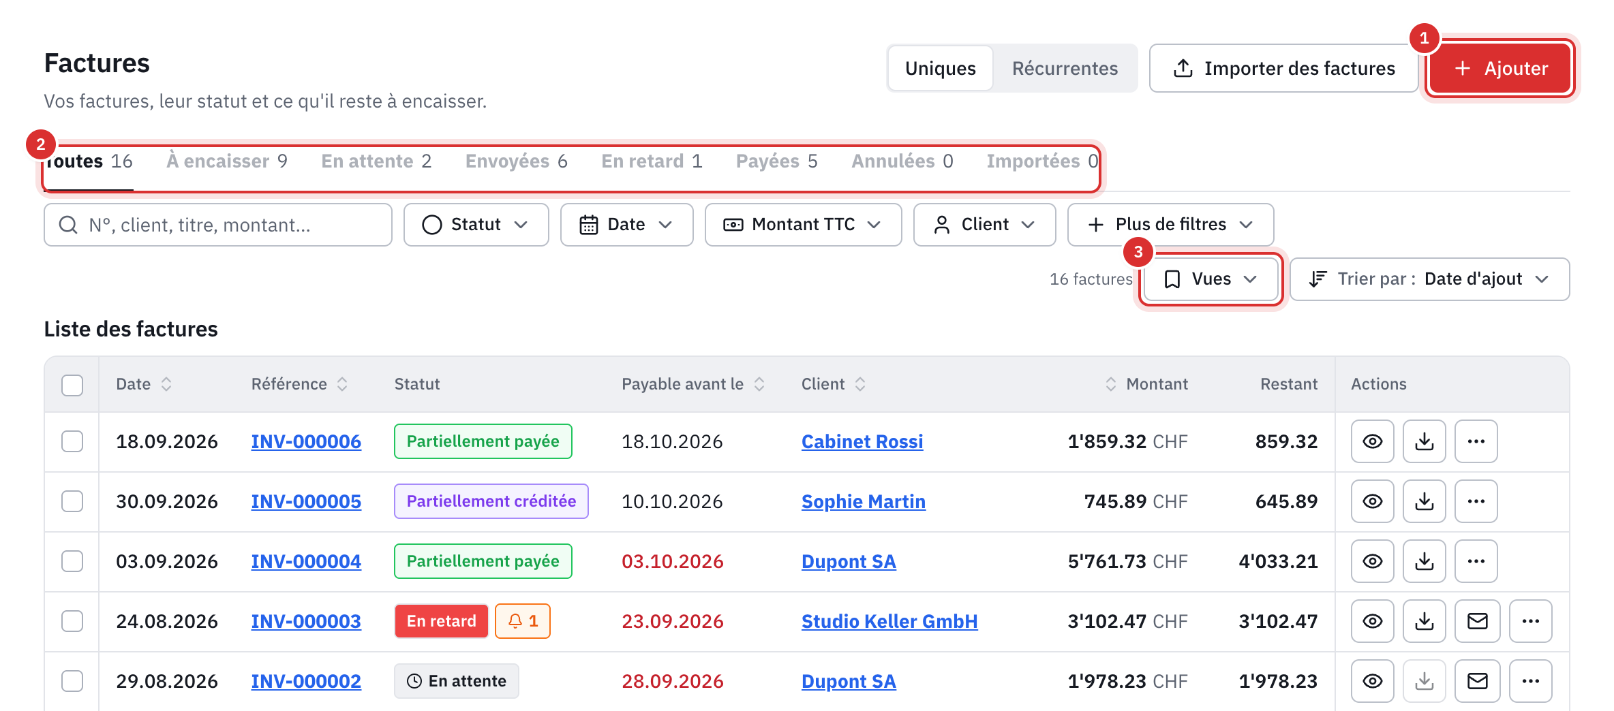Open more actions for INV-000006
Image resolution: width=1614 pixels, height=711 pixels.
(1476, 441)
